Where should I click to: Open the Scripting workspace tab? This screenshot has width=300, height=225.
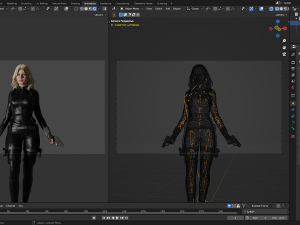click(162, 4)
